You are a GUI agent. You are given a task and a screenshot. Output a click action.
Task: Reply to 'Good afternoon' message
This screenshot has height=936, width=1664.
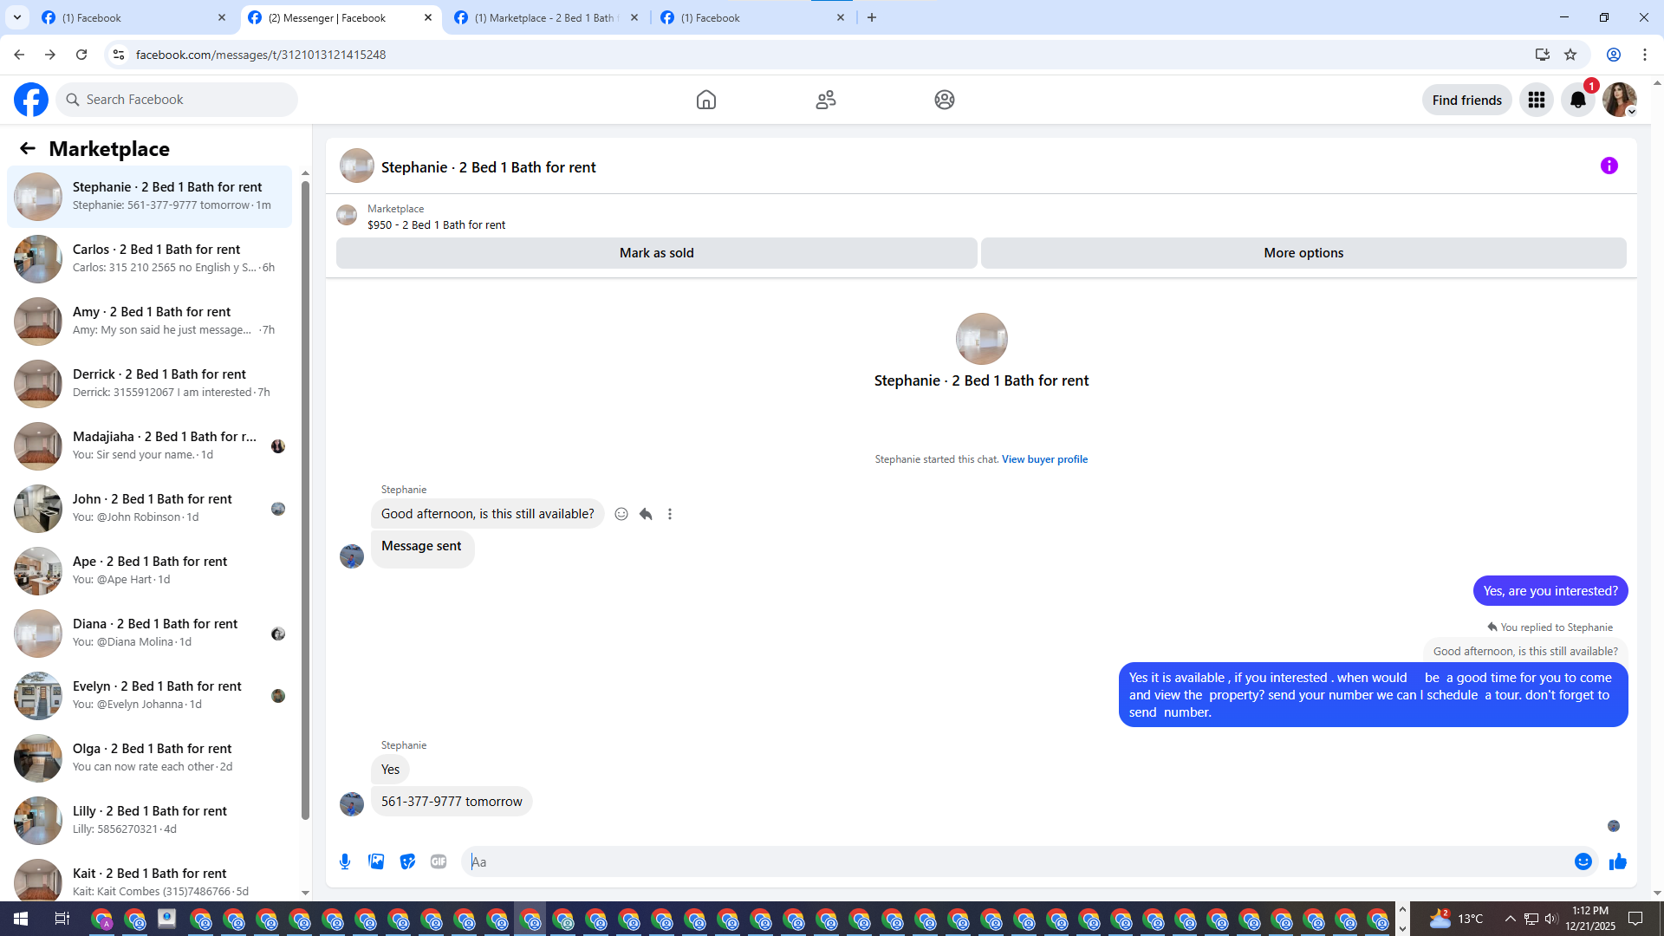[646, 514]
